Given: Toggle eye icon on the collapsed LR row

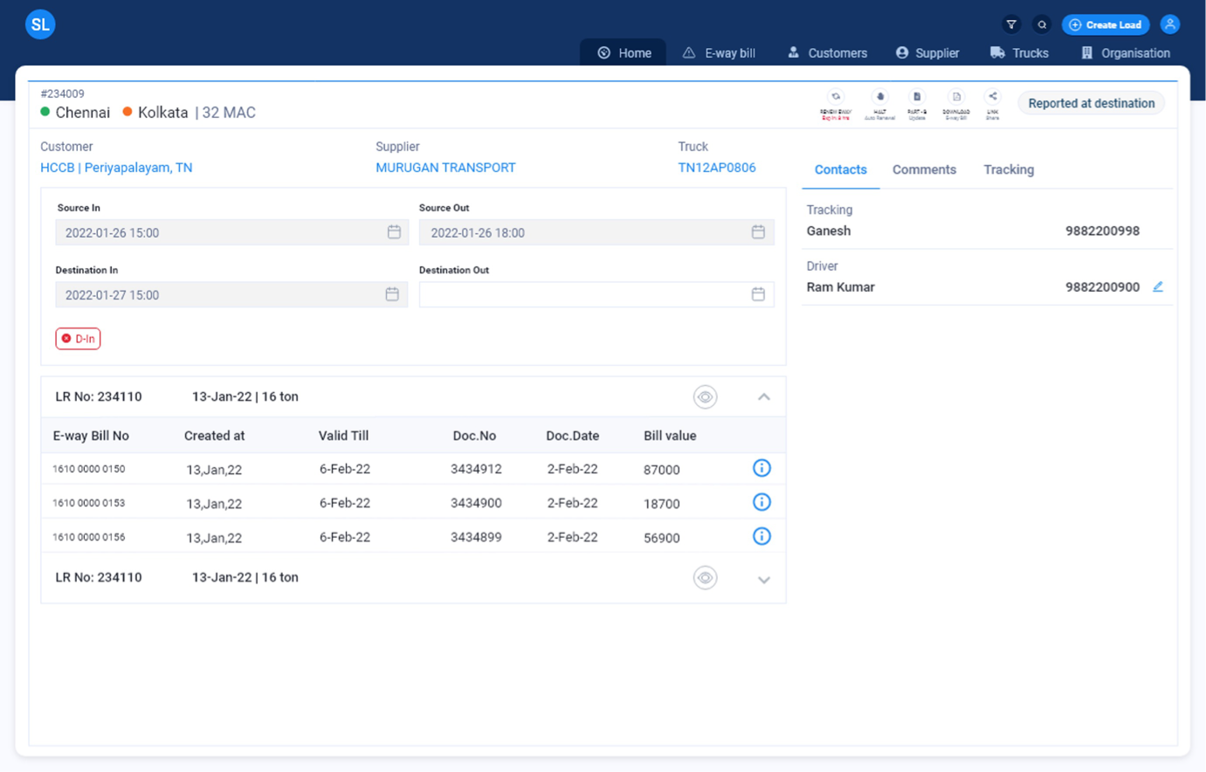Looking at the screenshot, I should [x=705, y=578].
